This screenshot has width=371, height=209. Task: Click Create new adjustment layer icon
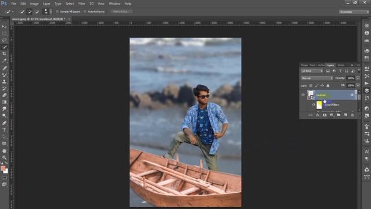click(x=332, y=115)
